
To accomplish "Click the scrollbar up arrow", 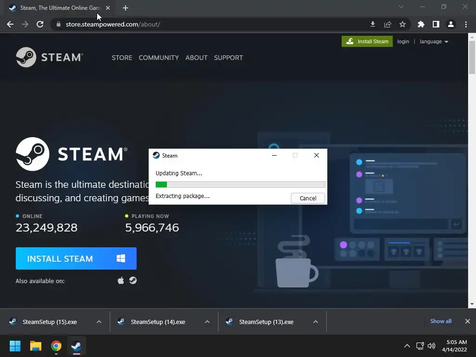I will click(x=472, y=37).
